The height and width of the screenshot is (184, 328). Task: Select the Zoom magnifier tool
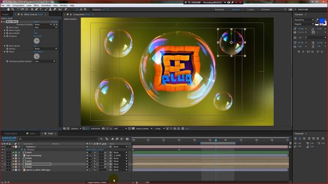pos(13,9)
